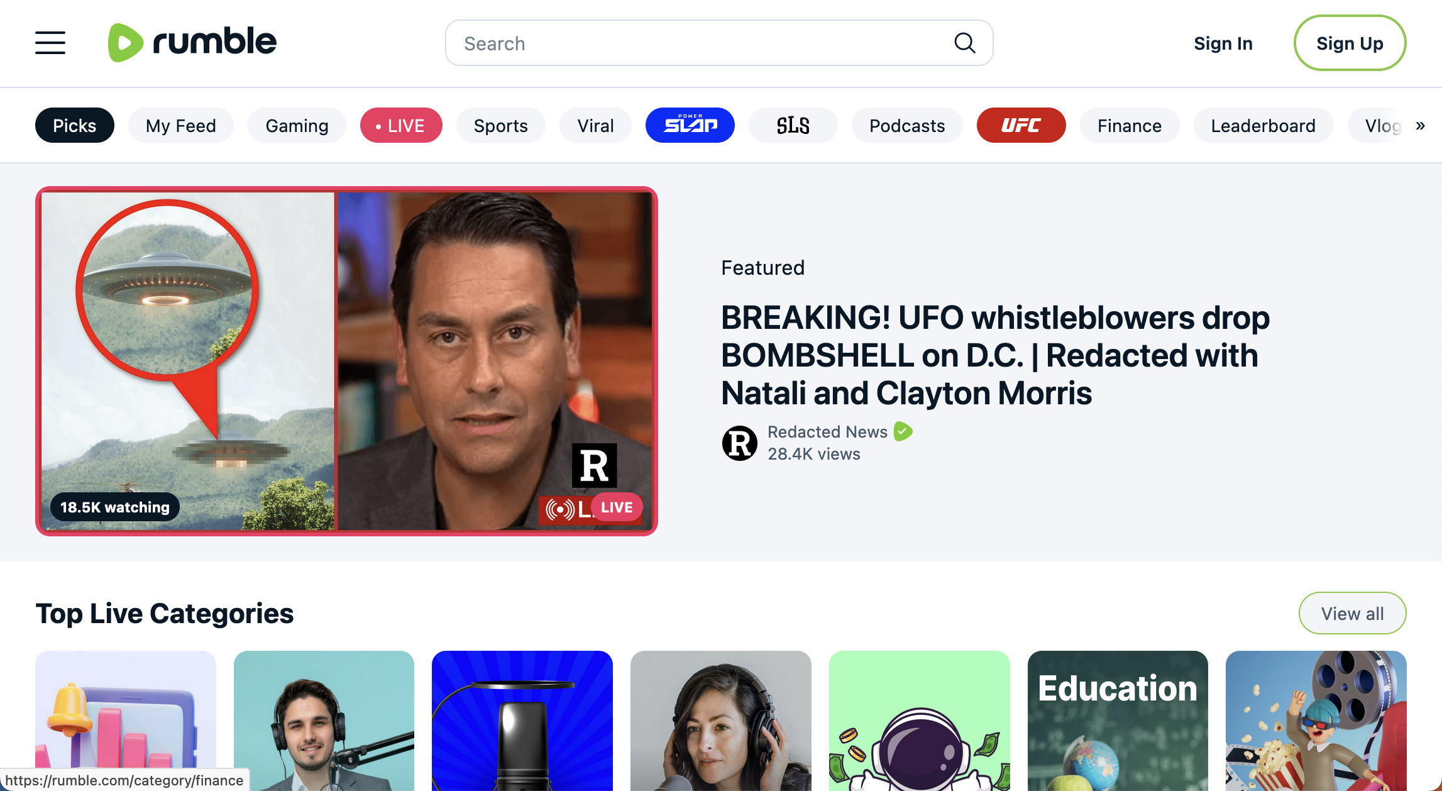Click View all live categories
Image resolution: width=1442 pixels, height=791 pixels.
1353,613
